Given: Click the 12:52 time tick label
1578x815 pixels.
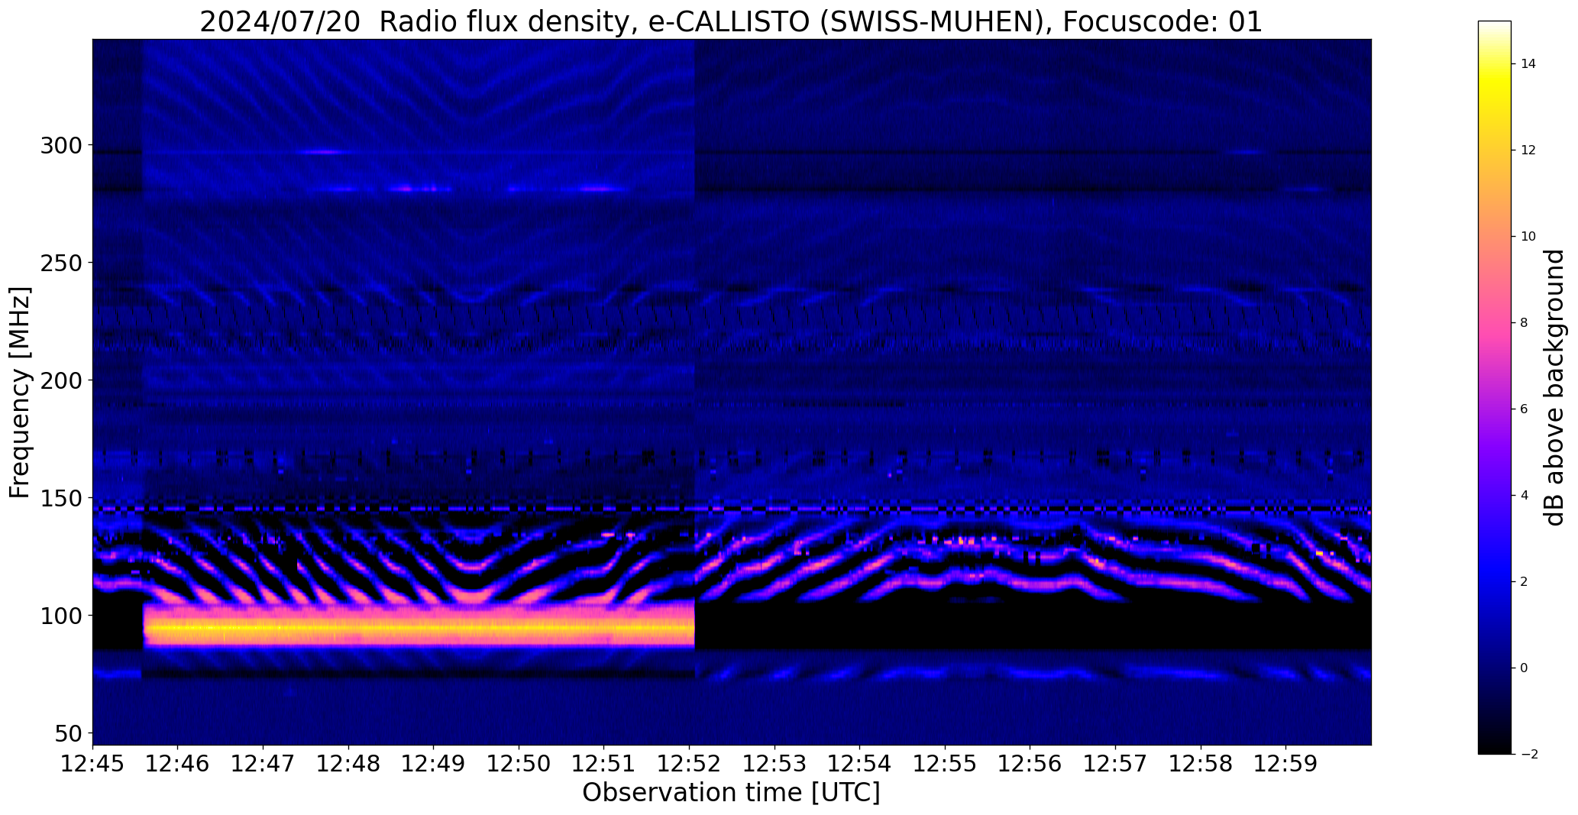Looking at the screenshot, I should [690, 763].
